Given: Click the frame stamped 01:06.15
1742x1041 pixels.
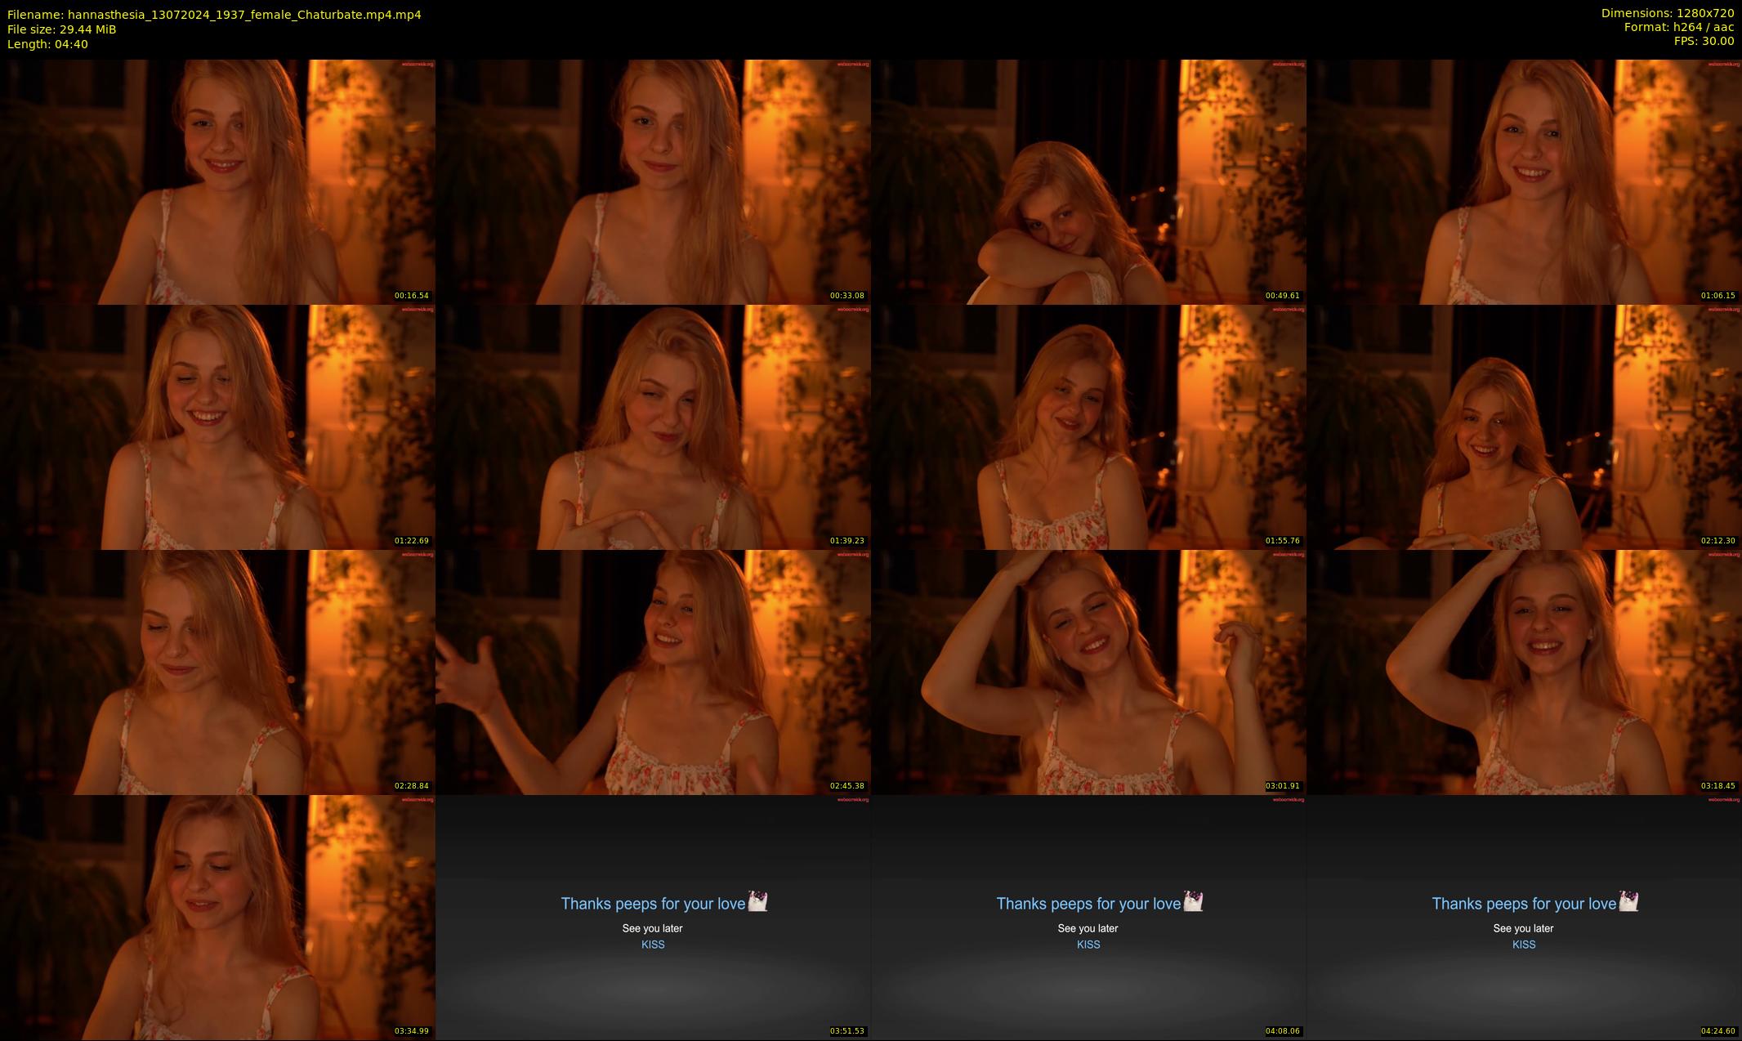Looking at the screenshot, I should click(x=1524, y=181).
